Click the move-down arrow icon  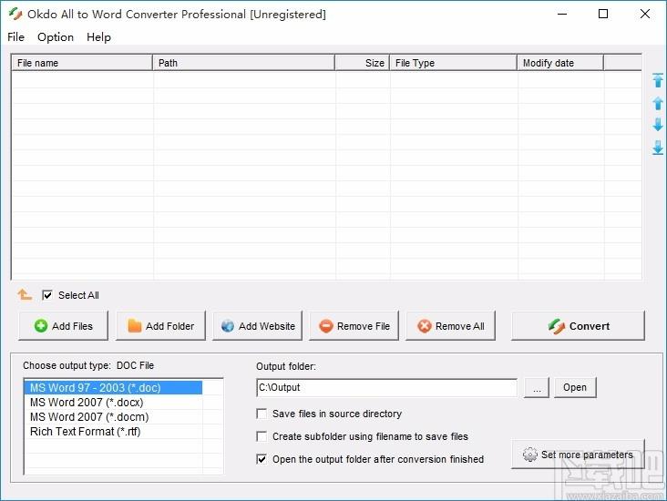[x=658, y=125]
